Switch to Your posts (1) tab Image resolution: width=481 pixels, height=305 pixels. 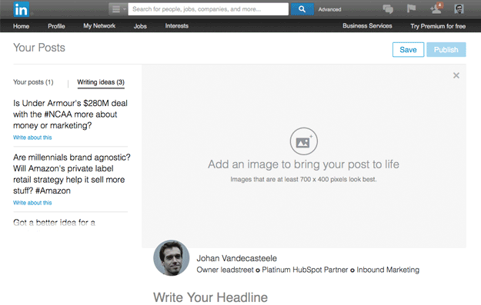[x=33, y=82]
